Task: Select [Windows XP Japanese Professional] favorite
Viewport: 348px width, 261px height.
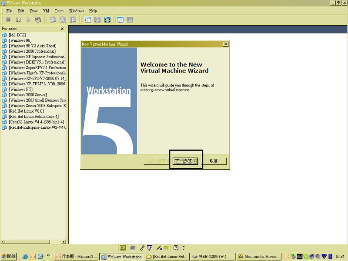Action: (37, 57)
